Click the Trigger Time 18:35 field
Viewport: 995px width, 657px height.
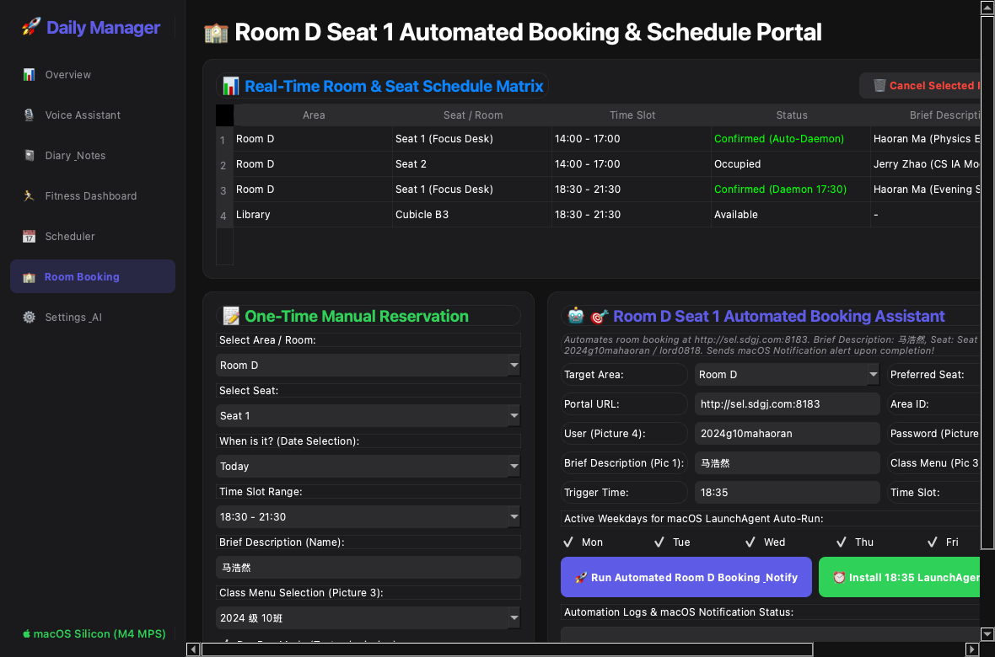pos(787,493)
